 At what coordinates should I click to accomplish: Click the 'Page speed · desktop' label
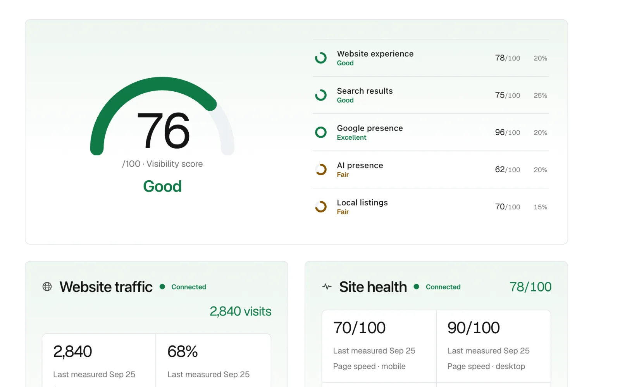click(x=486, y=366)
